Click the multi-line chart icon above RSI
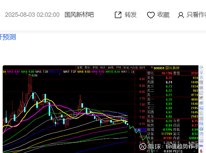The width and height of the screenshot is (206, 153). (x=201, y=141)
